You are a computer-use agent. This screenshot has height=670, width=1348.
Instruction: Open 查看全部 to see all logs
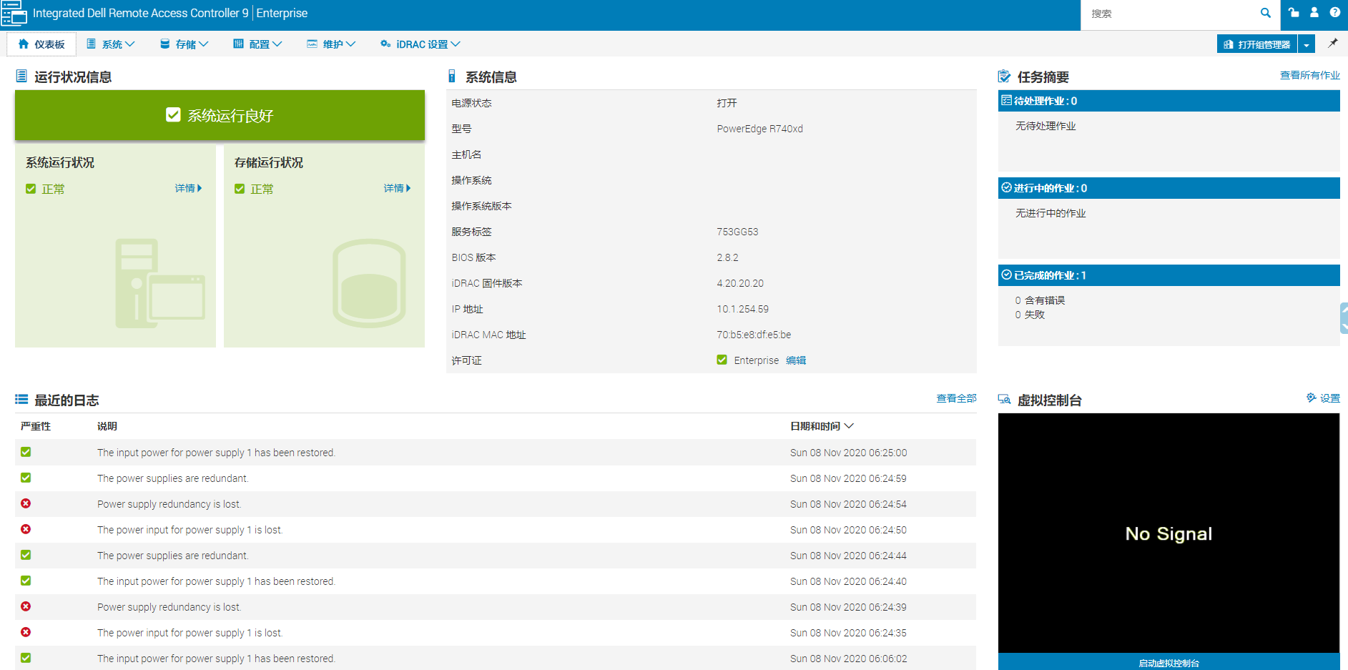click(x=956, y=398)
